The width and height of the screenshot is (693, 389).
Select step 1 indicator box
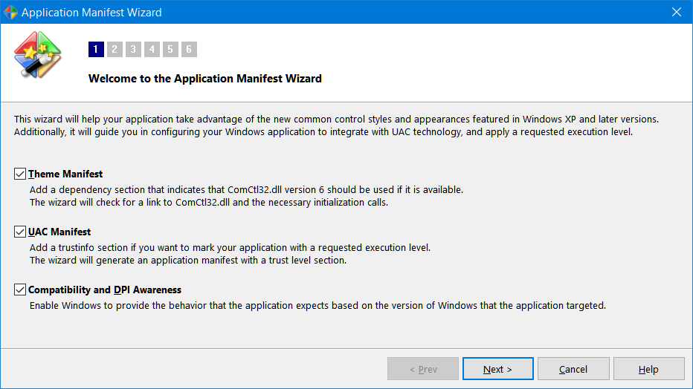[96, 49]
